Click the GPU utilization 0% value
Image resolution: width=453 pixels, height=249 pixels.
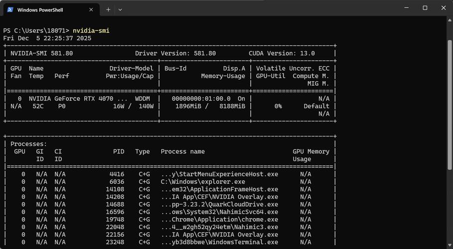click(x=278, y=106)
